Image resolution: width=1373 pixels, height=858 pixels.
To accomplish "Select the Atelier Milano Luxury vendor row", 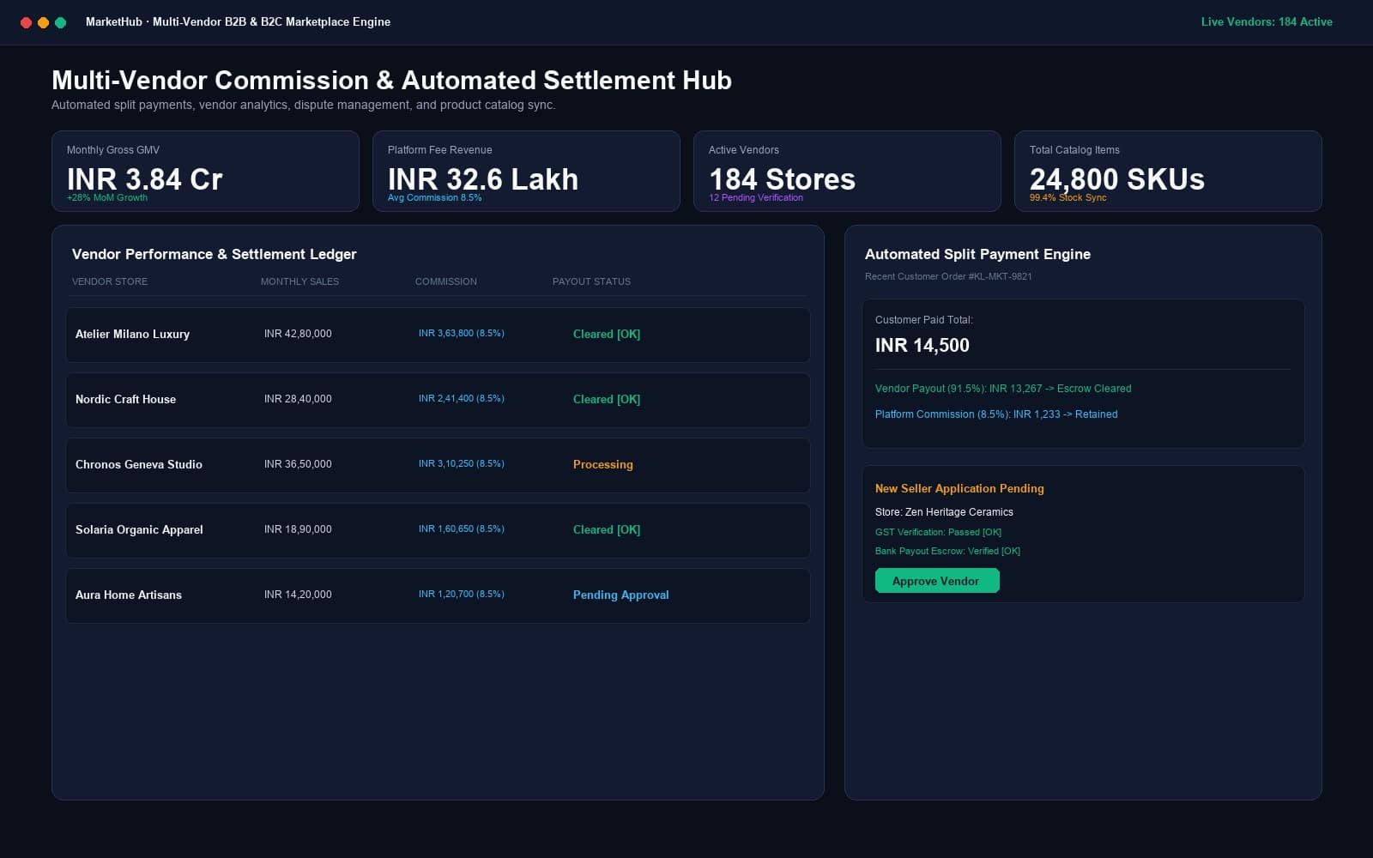I will (x=438, y=335).
